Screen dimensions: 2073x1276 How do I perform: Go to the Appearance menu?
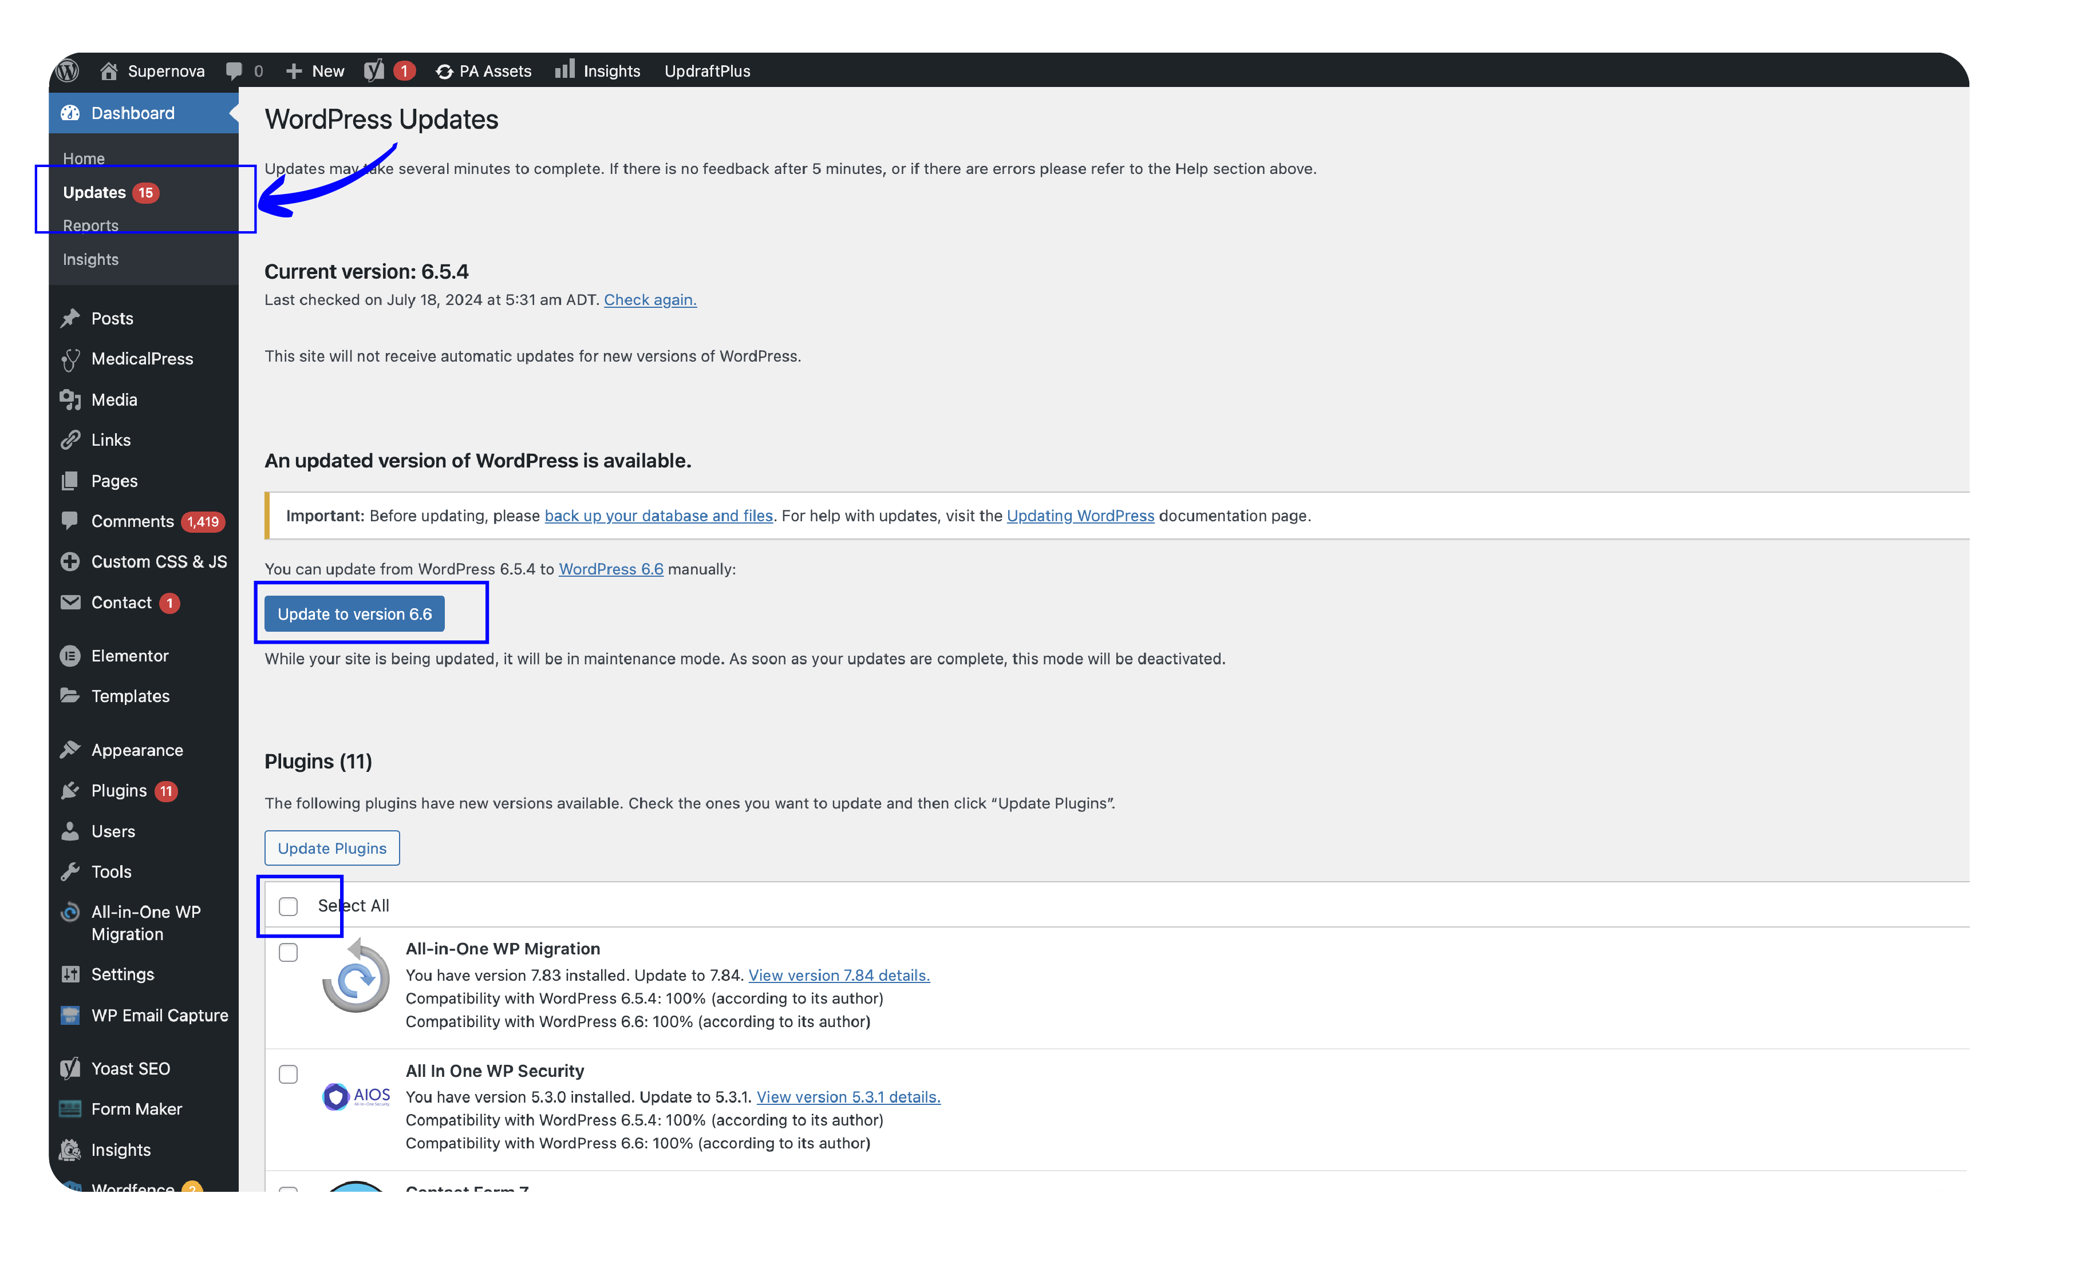coord(137,750)
